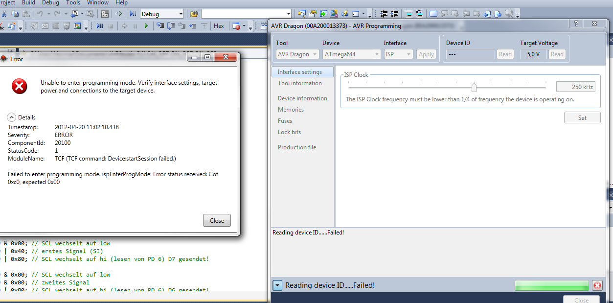The image size is (613, 303).
Task: Click ComponentId value 20100
Action: point(63,142)
